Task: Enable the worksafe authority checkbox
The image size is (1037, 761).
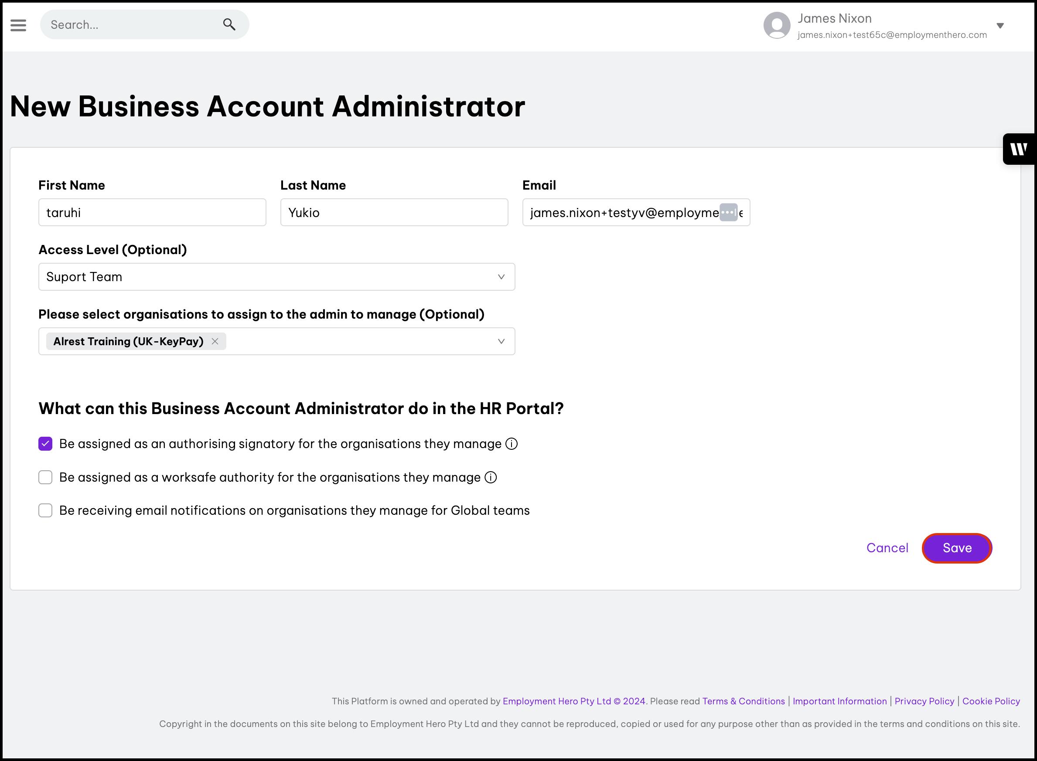Action: tap(45, 477)
